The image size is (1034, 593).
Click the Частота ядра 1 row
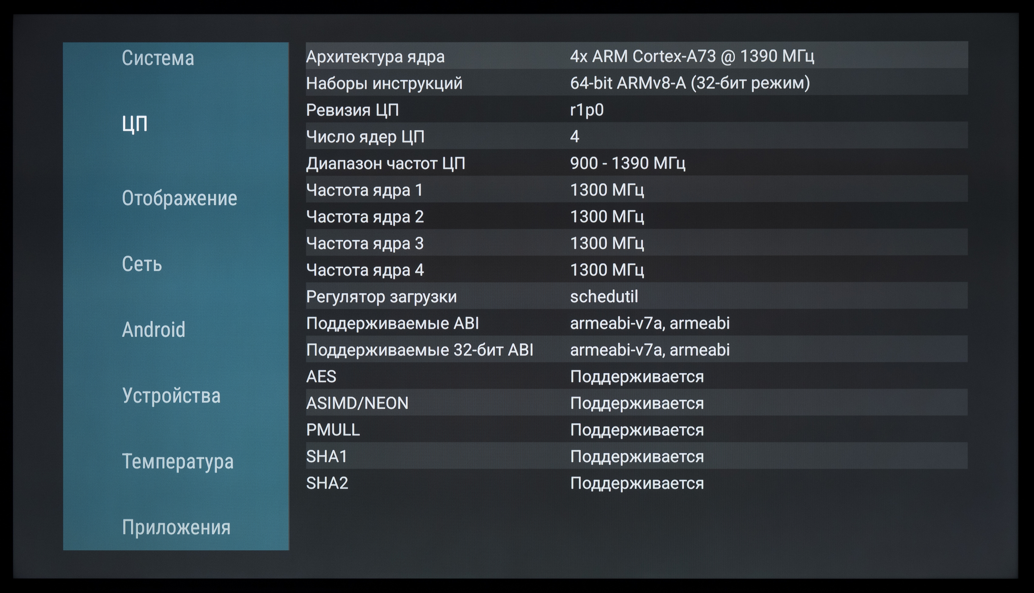click(x=636, y=190)
